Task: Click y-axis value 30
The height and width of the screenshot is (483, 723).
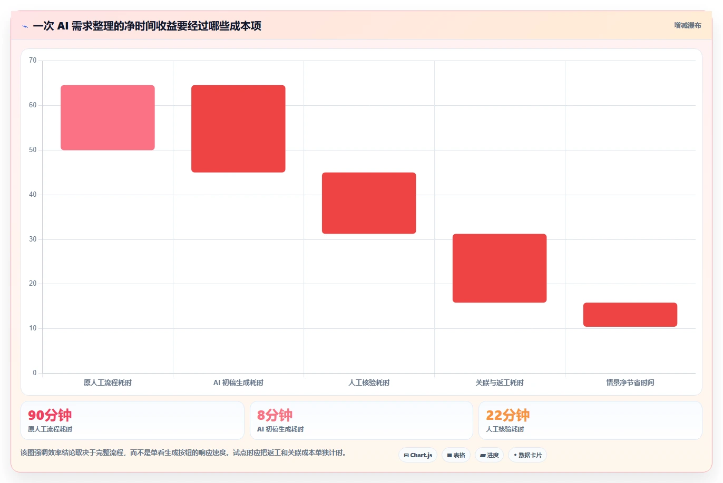Action: pos(33,239)
